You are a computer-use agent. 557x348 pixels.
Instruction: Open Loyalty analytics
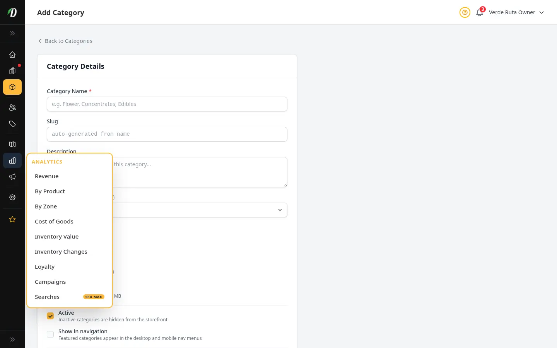[70, 267]
